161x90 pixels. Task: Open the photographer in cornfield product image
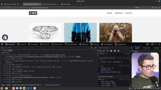pos(116,32)
